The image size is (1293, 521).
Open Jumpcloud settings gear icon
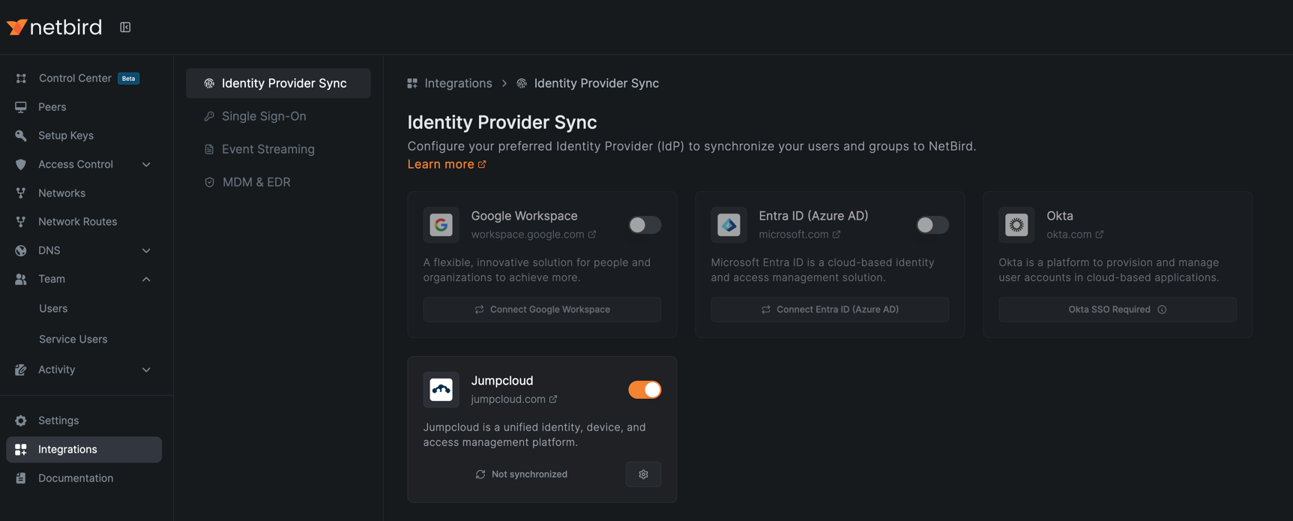[643, 475]
